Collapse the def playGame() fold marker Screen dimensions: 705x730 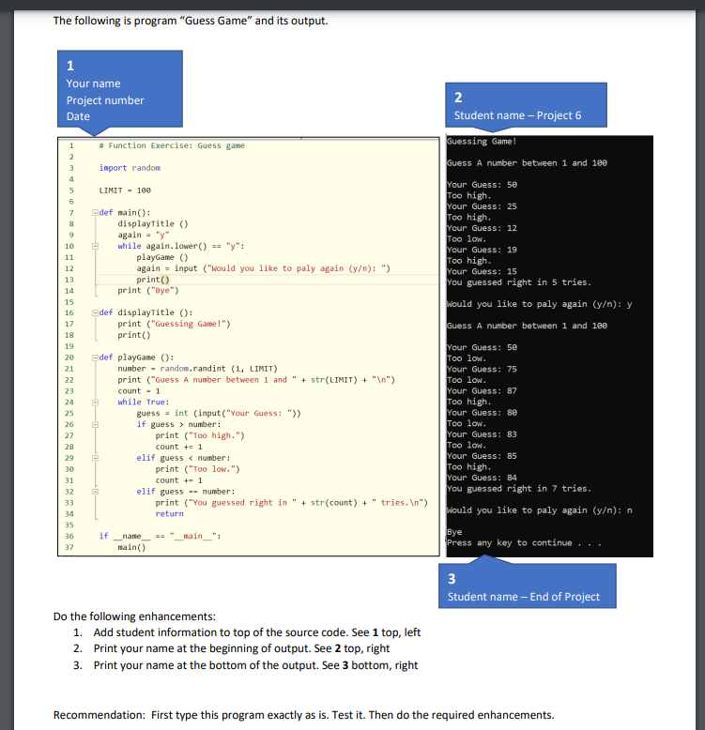point(95,357)
